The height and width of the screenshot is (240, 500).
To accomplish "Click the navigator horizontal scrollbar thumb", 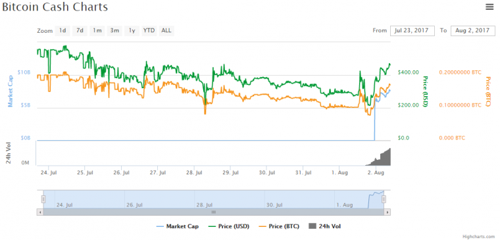I will [x=214, y=212].
